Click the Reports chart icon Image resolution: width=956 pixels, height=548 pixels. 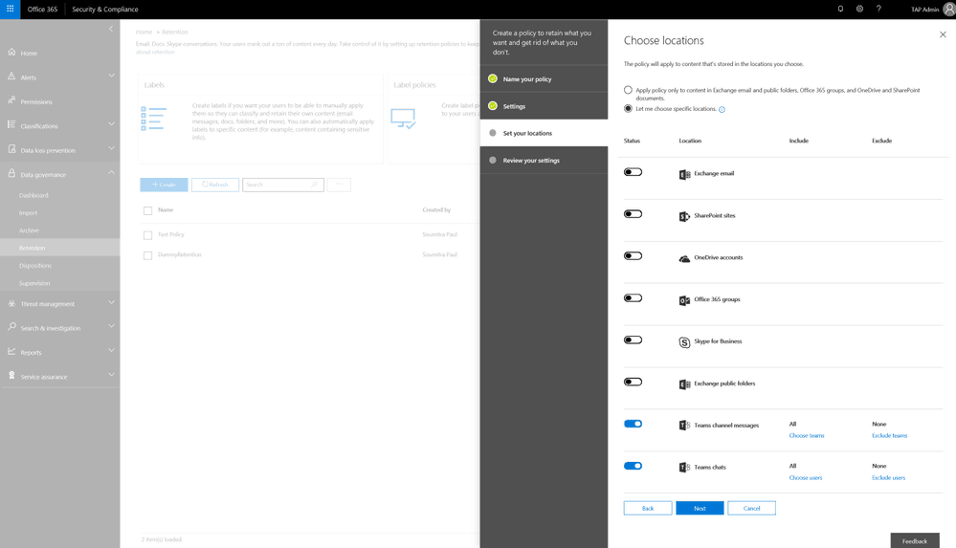(11, 352)
